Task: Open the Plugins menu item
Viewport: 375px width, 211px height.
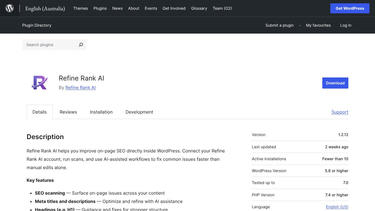Action: tap(100, 8)
